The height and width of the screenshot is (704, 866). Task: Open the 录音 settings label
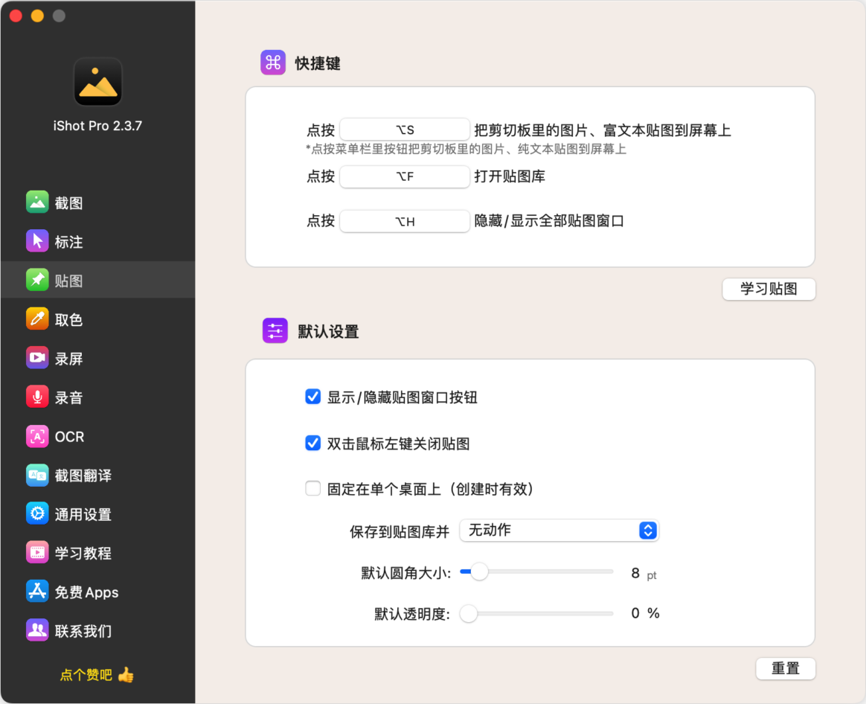68,398
